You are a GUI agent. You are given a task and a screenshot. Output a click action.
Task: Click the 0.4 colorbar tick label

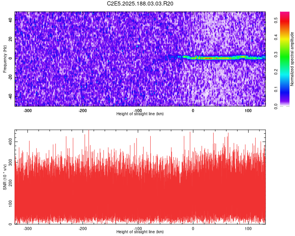[276, 37]
